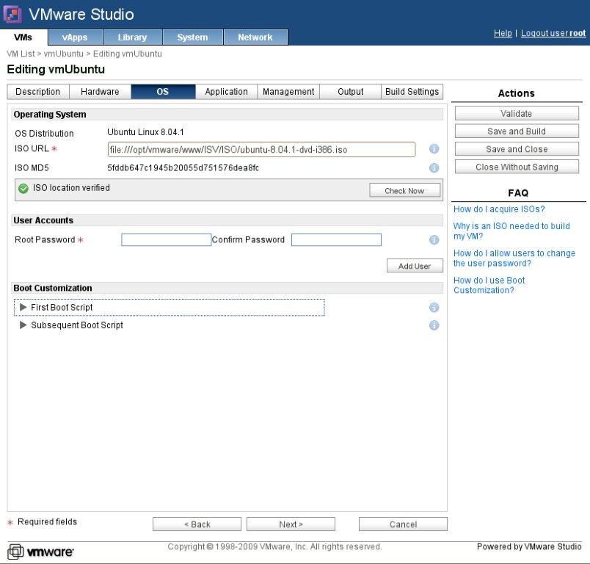
Task: Open the Help link
Action: point(503,33)
